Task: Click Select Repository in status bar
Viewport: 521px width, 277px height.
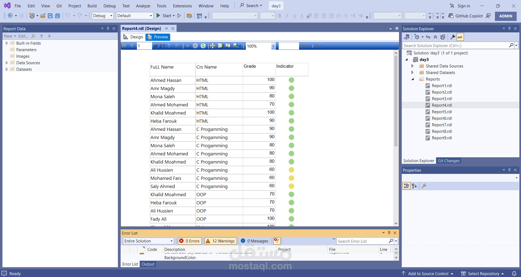Action: tap(482, 273)
